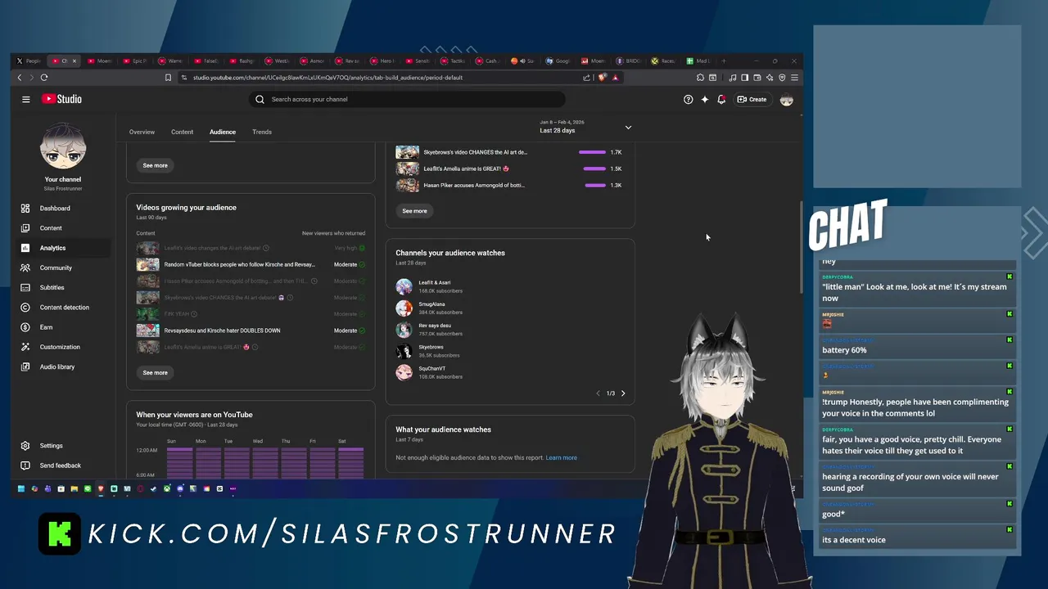Switch to the X People browser tab

29,61
